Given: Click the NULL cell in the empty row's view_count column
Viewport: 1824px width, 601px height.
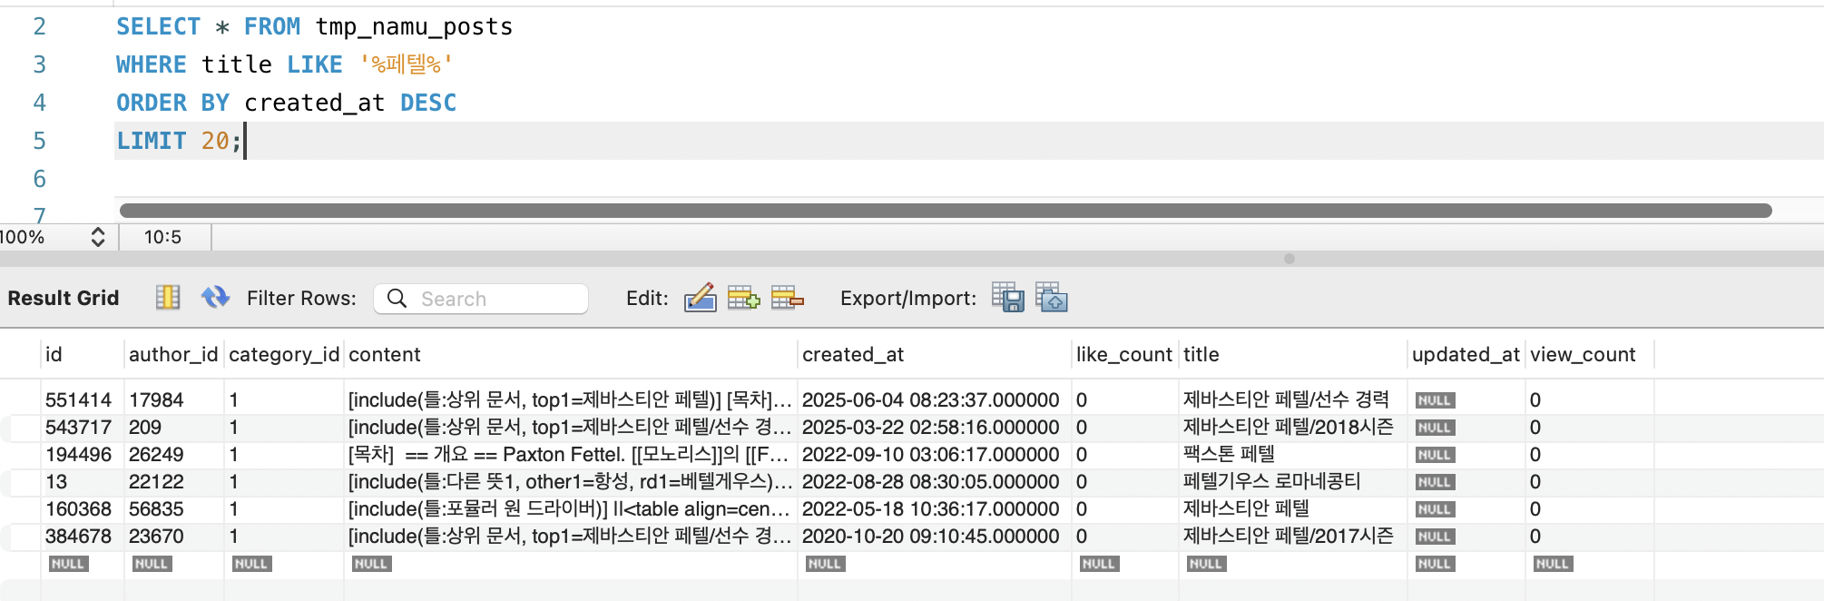Looking at the screenshot, I should coord(1553,564).
